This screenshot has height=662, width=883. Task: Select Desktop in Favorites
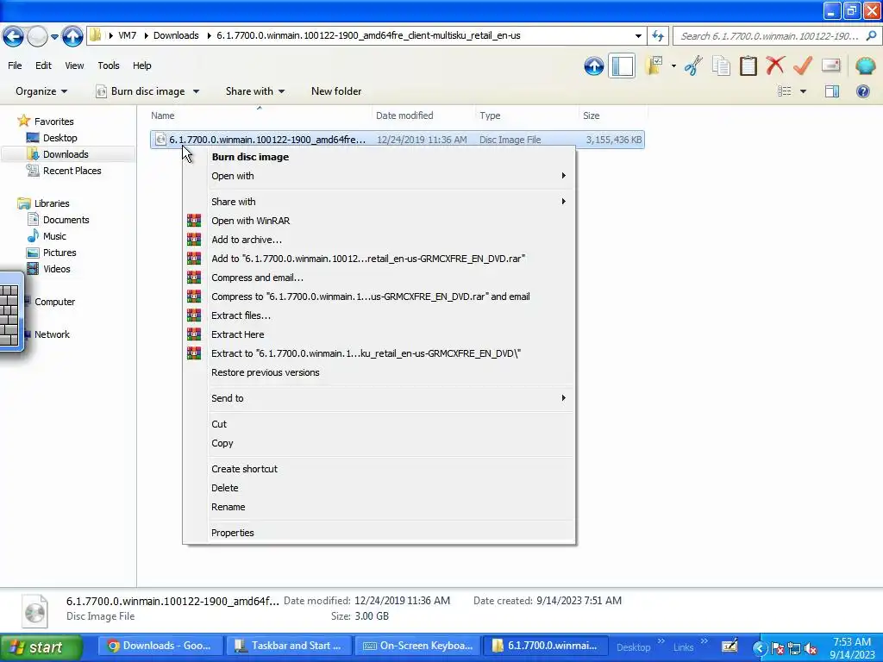point(59,138)
